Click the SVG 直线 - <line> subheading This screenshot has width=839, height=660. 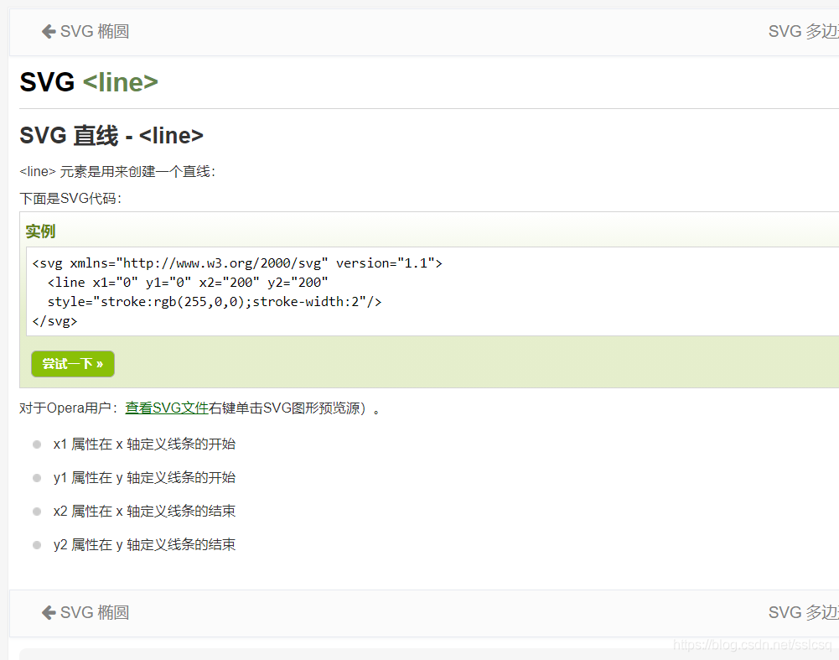111,135
